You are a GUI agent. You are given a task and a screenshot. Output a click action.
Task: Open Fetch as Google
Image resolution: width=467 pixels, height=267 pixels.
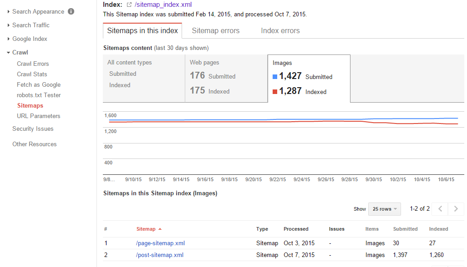tap(39, 84)
